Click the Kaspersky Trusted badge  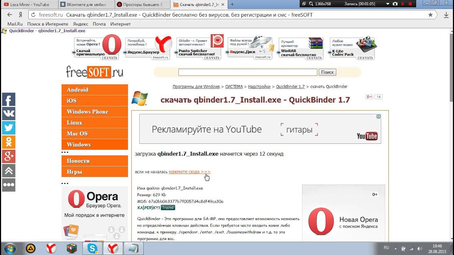pyautogui.click(x=156, y=208)
